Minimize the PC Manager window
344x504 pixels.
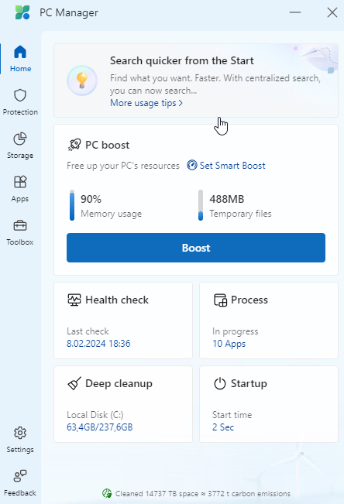point(295,12)
